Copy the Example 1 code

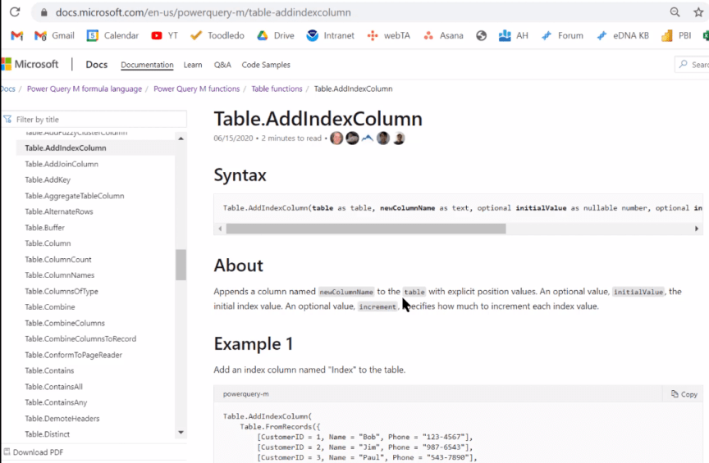(684, 394)
